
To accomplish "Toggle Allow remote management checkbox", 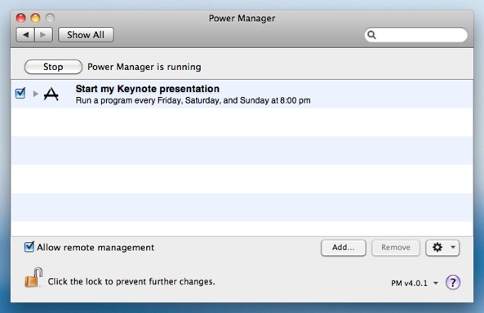I will 29,247.
